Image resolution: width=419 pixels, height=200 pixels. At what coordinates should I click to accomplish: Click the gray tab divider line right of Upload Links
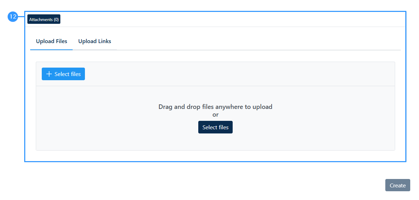[259, 50]
